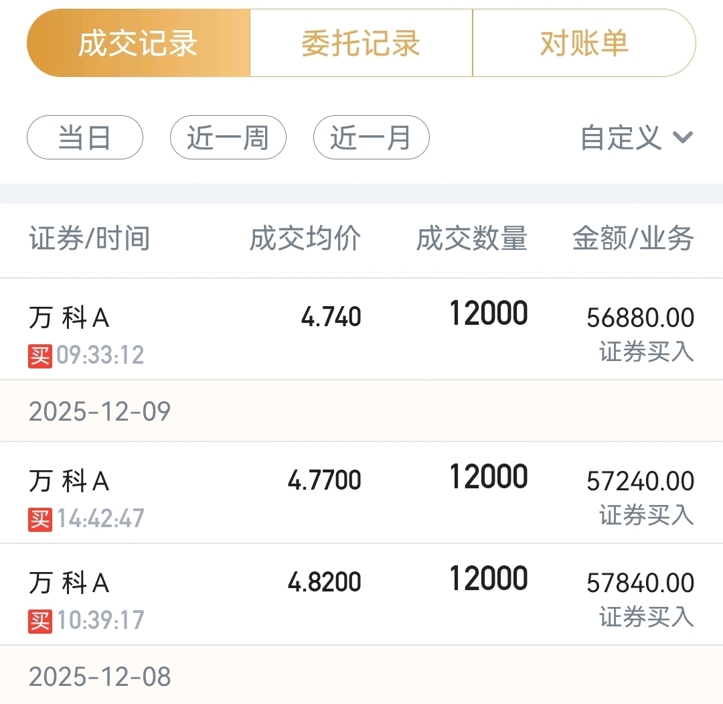
Task: Click the chevron next to 自定义
Action: point(683,137)
